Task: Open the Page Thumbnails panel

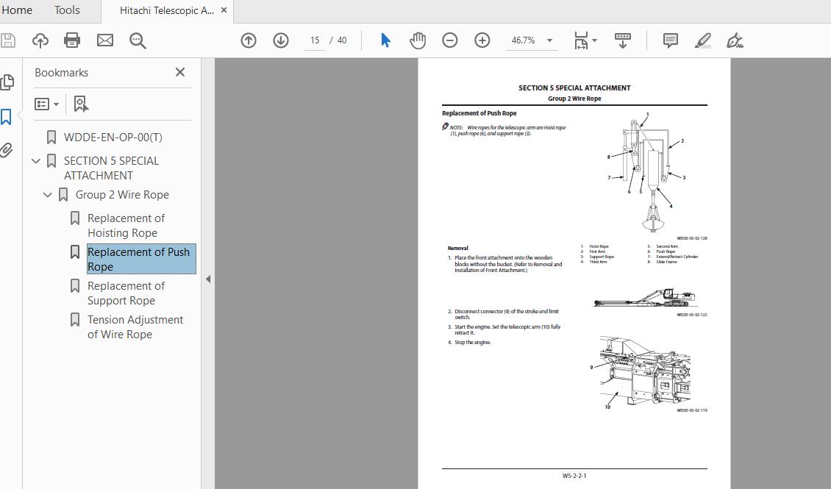Action: [x=7, y=82]
